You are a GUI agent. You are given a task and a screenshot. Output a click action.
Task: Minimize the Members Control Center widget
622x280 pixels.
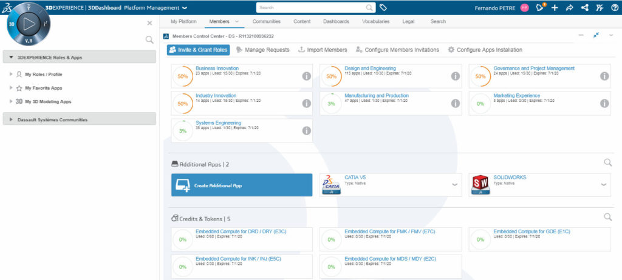point(581,35)
